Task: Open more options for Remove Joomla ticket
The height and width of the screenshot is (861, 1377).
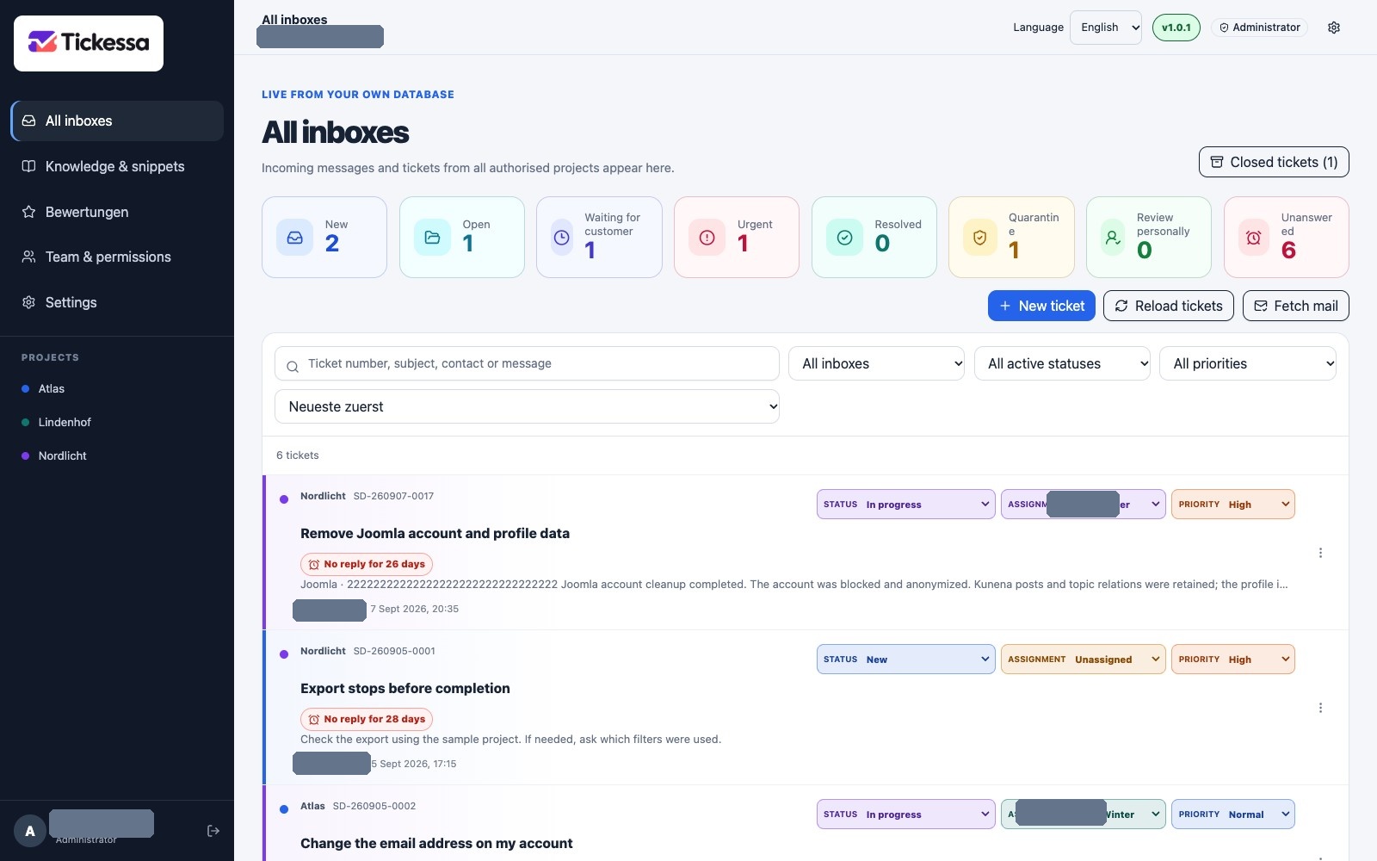Action: click(1320, 553)
